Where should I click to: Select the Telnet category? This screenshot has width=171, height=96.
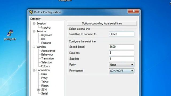tap(45, 82)
